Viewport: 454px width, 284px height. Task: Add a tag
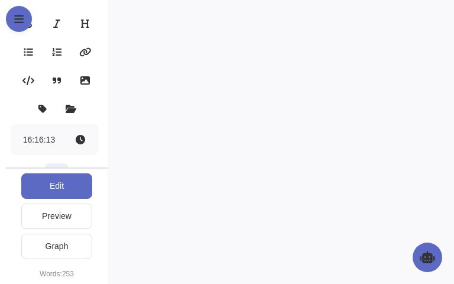(43, 109)
